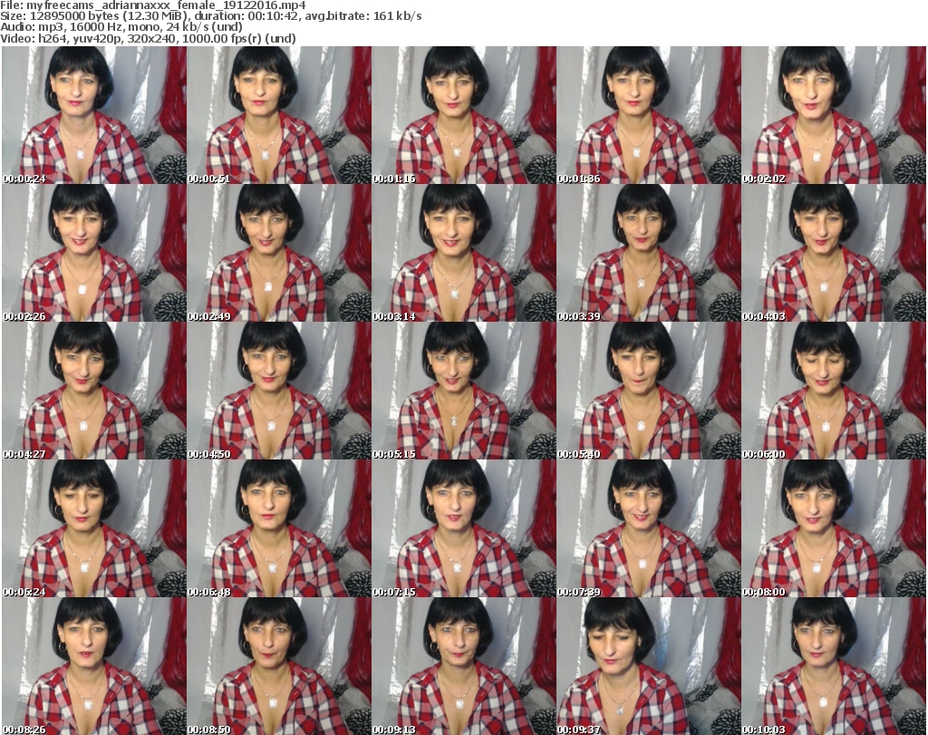928x735 pixels.
Task: Select the last frame at 00:10:03
Action: [x=833, y=666]
